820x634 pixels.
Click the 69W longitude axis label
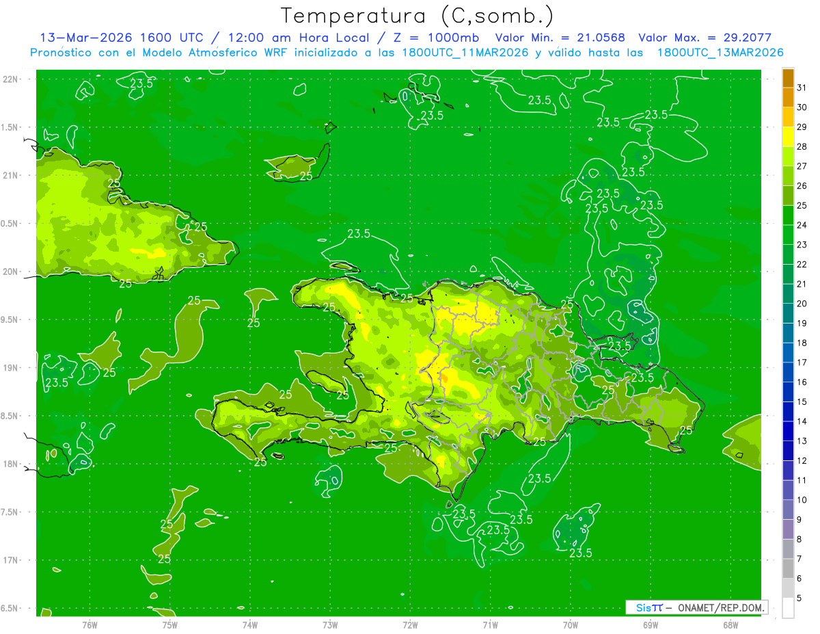coord(650,624)
